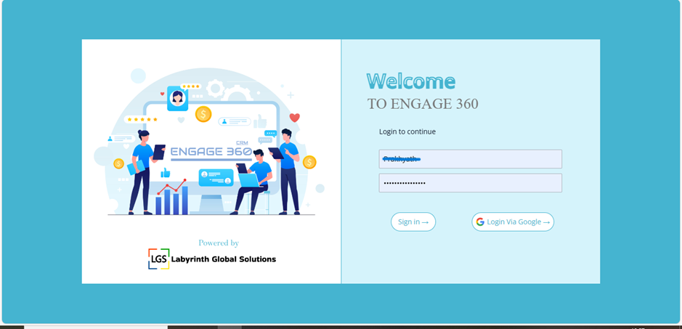
Task: Click the profile avatar icon above the monitor
Action: (x=177, y=98)
